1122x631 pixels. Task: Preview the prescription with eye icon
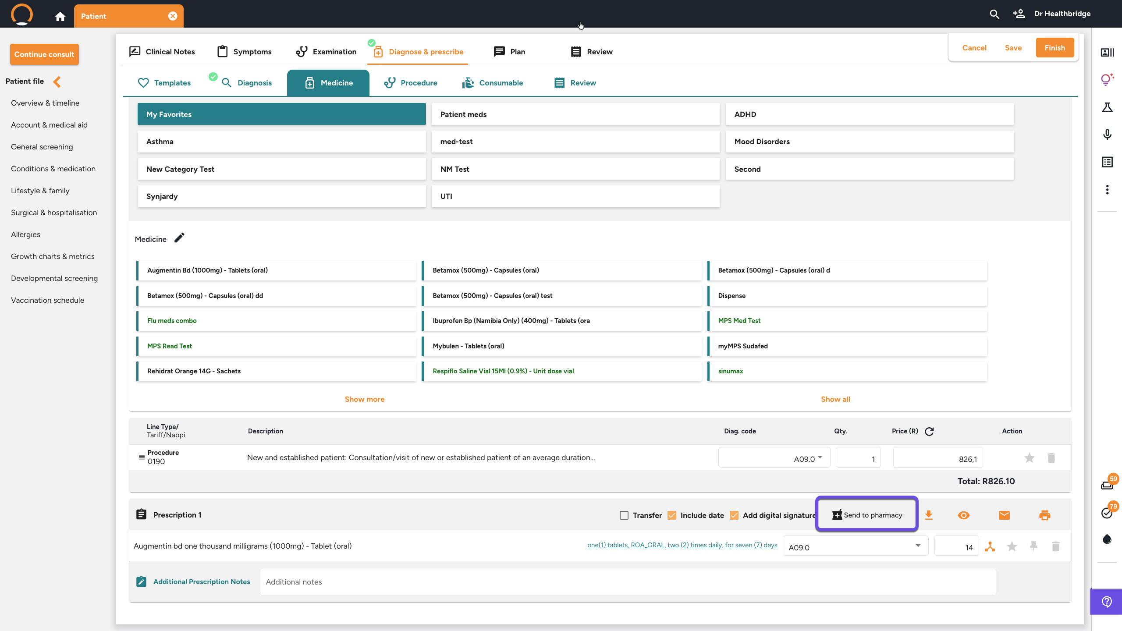964,515
